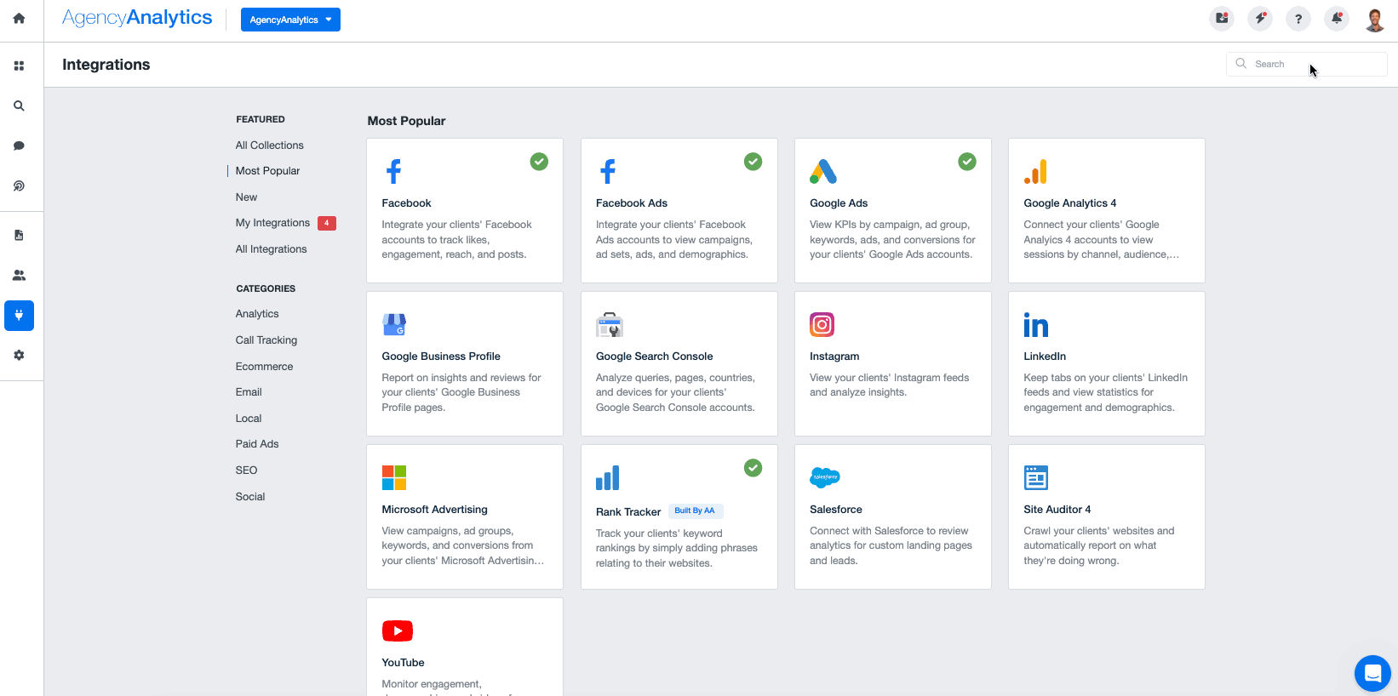Open the user profile avatar menu
The image size is (1398, 696).
click(1374, 19)
